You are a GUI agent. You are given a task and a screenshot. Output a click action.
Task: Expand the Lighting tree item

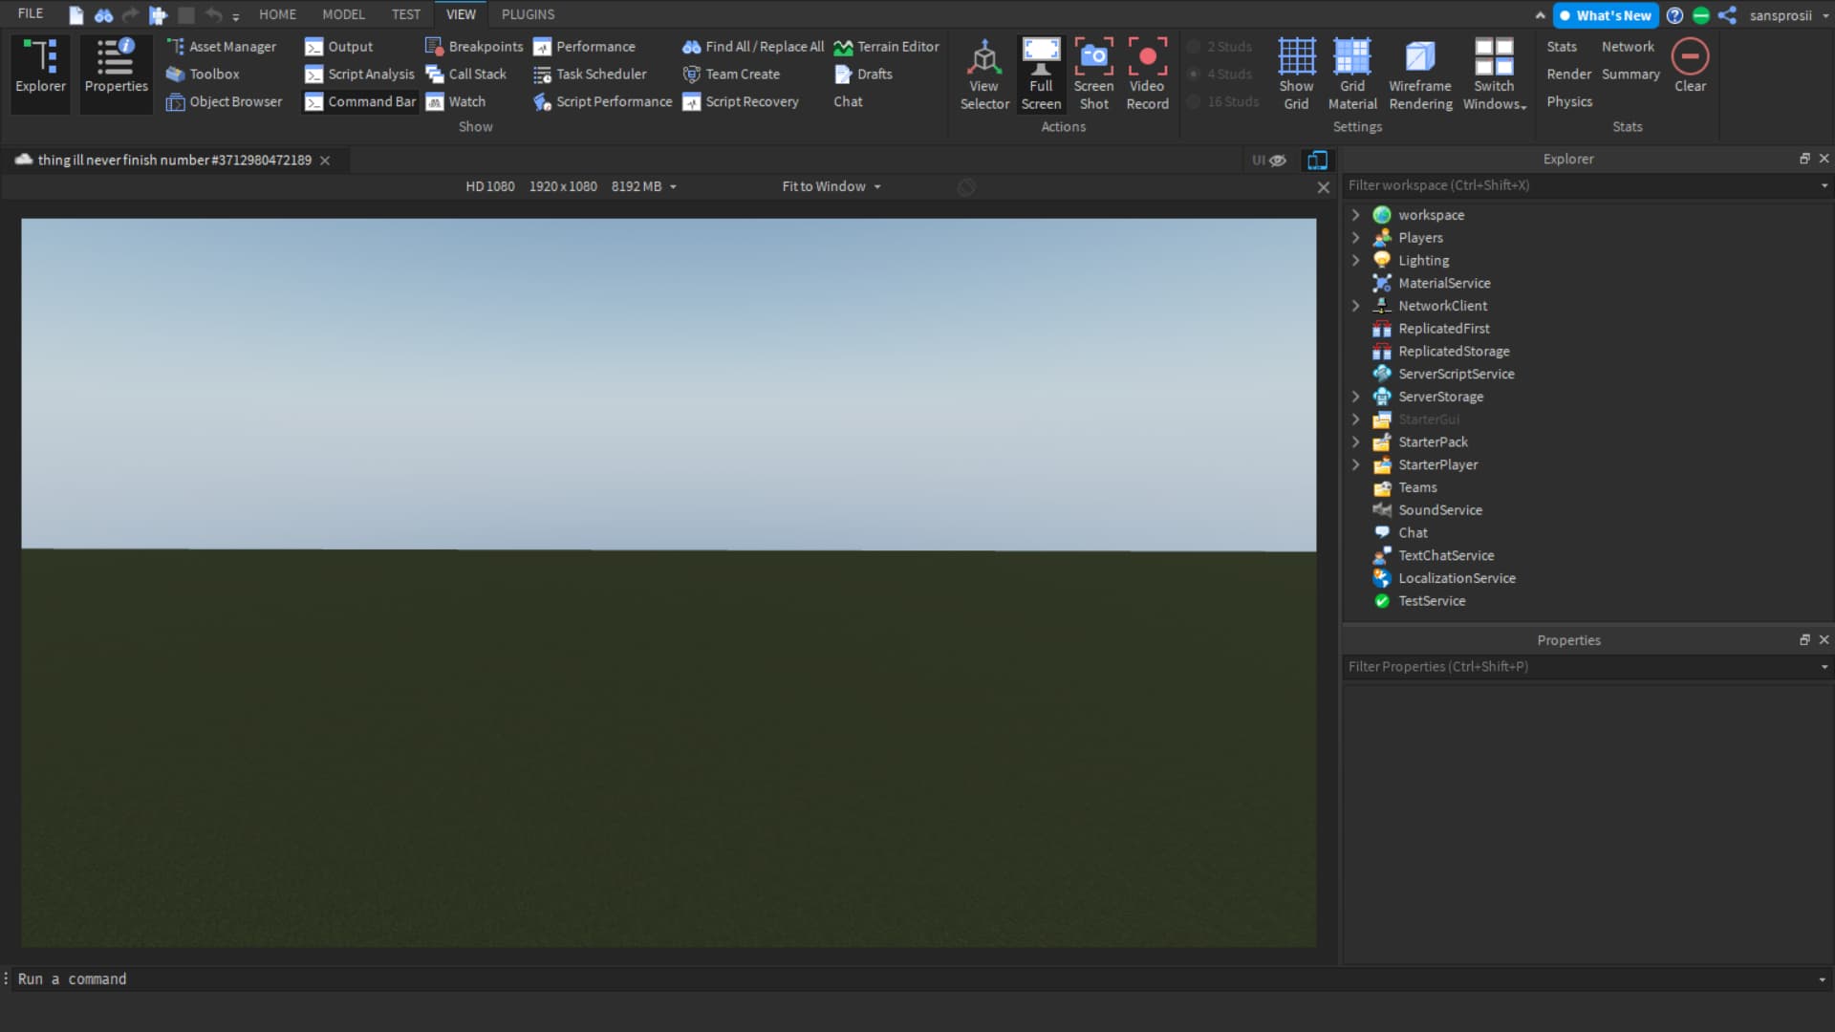click(x=1355, y=260)
